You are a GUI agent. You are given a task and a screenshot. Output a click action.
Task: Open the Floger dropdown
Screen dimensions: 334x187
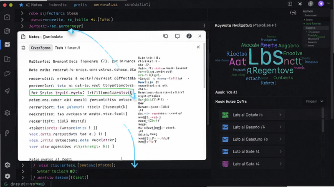(314, 101)
